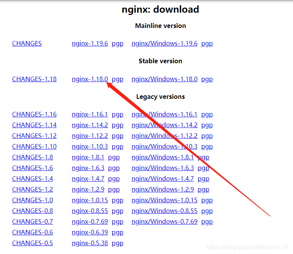Download nginx-0.5.38
293x254 pixels.
tap(90, 243)
